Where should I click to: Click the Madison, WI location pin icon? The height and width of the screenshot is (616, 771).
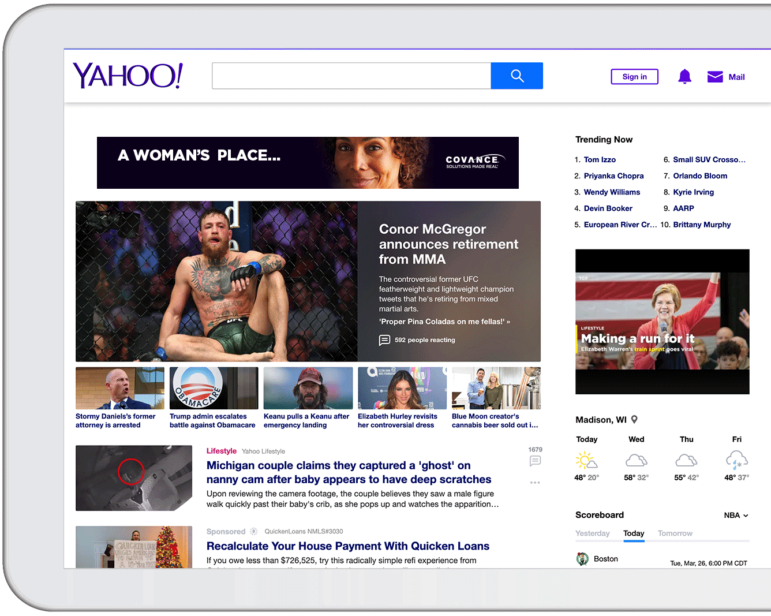coord(634,420)
